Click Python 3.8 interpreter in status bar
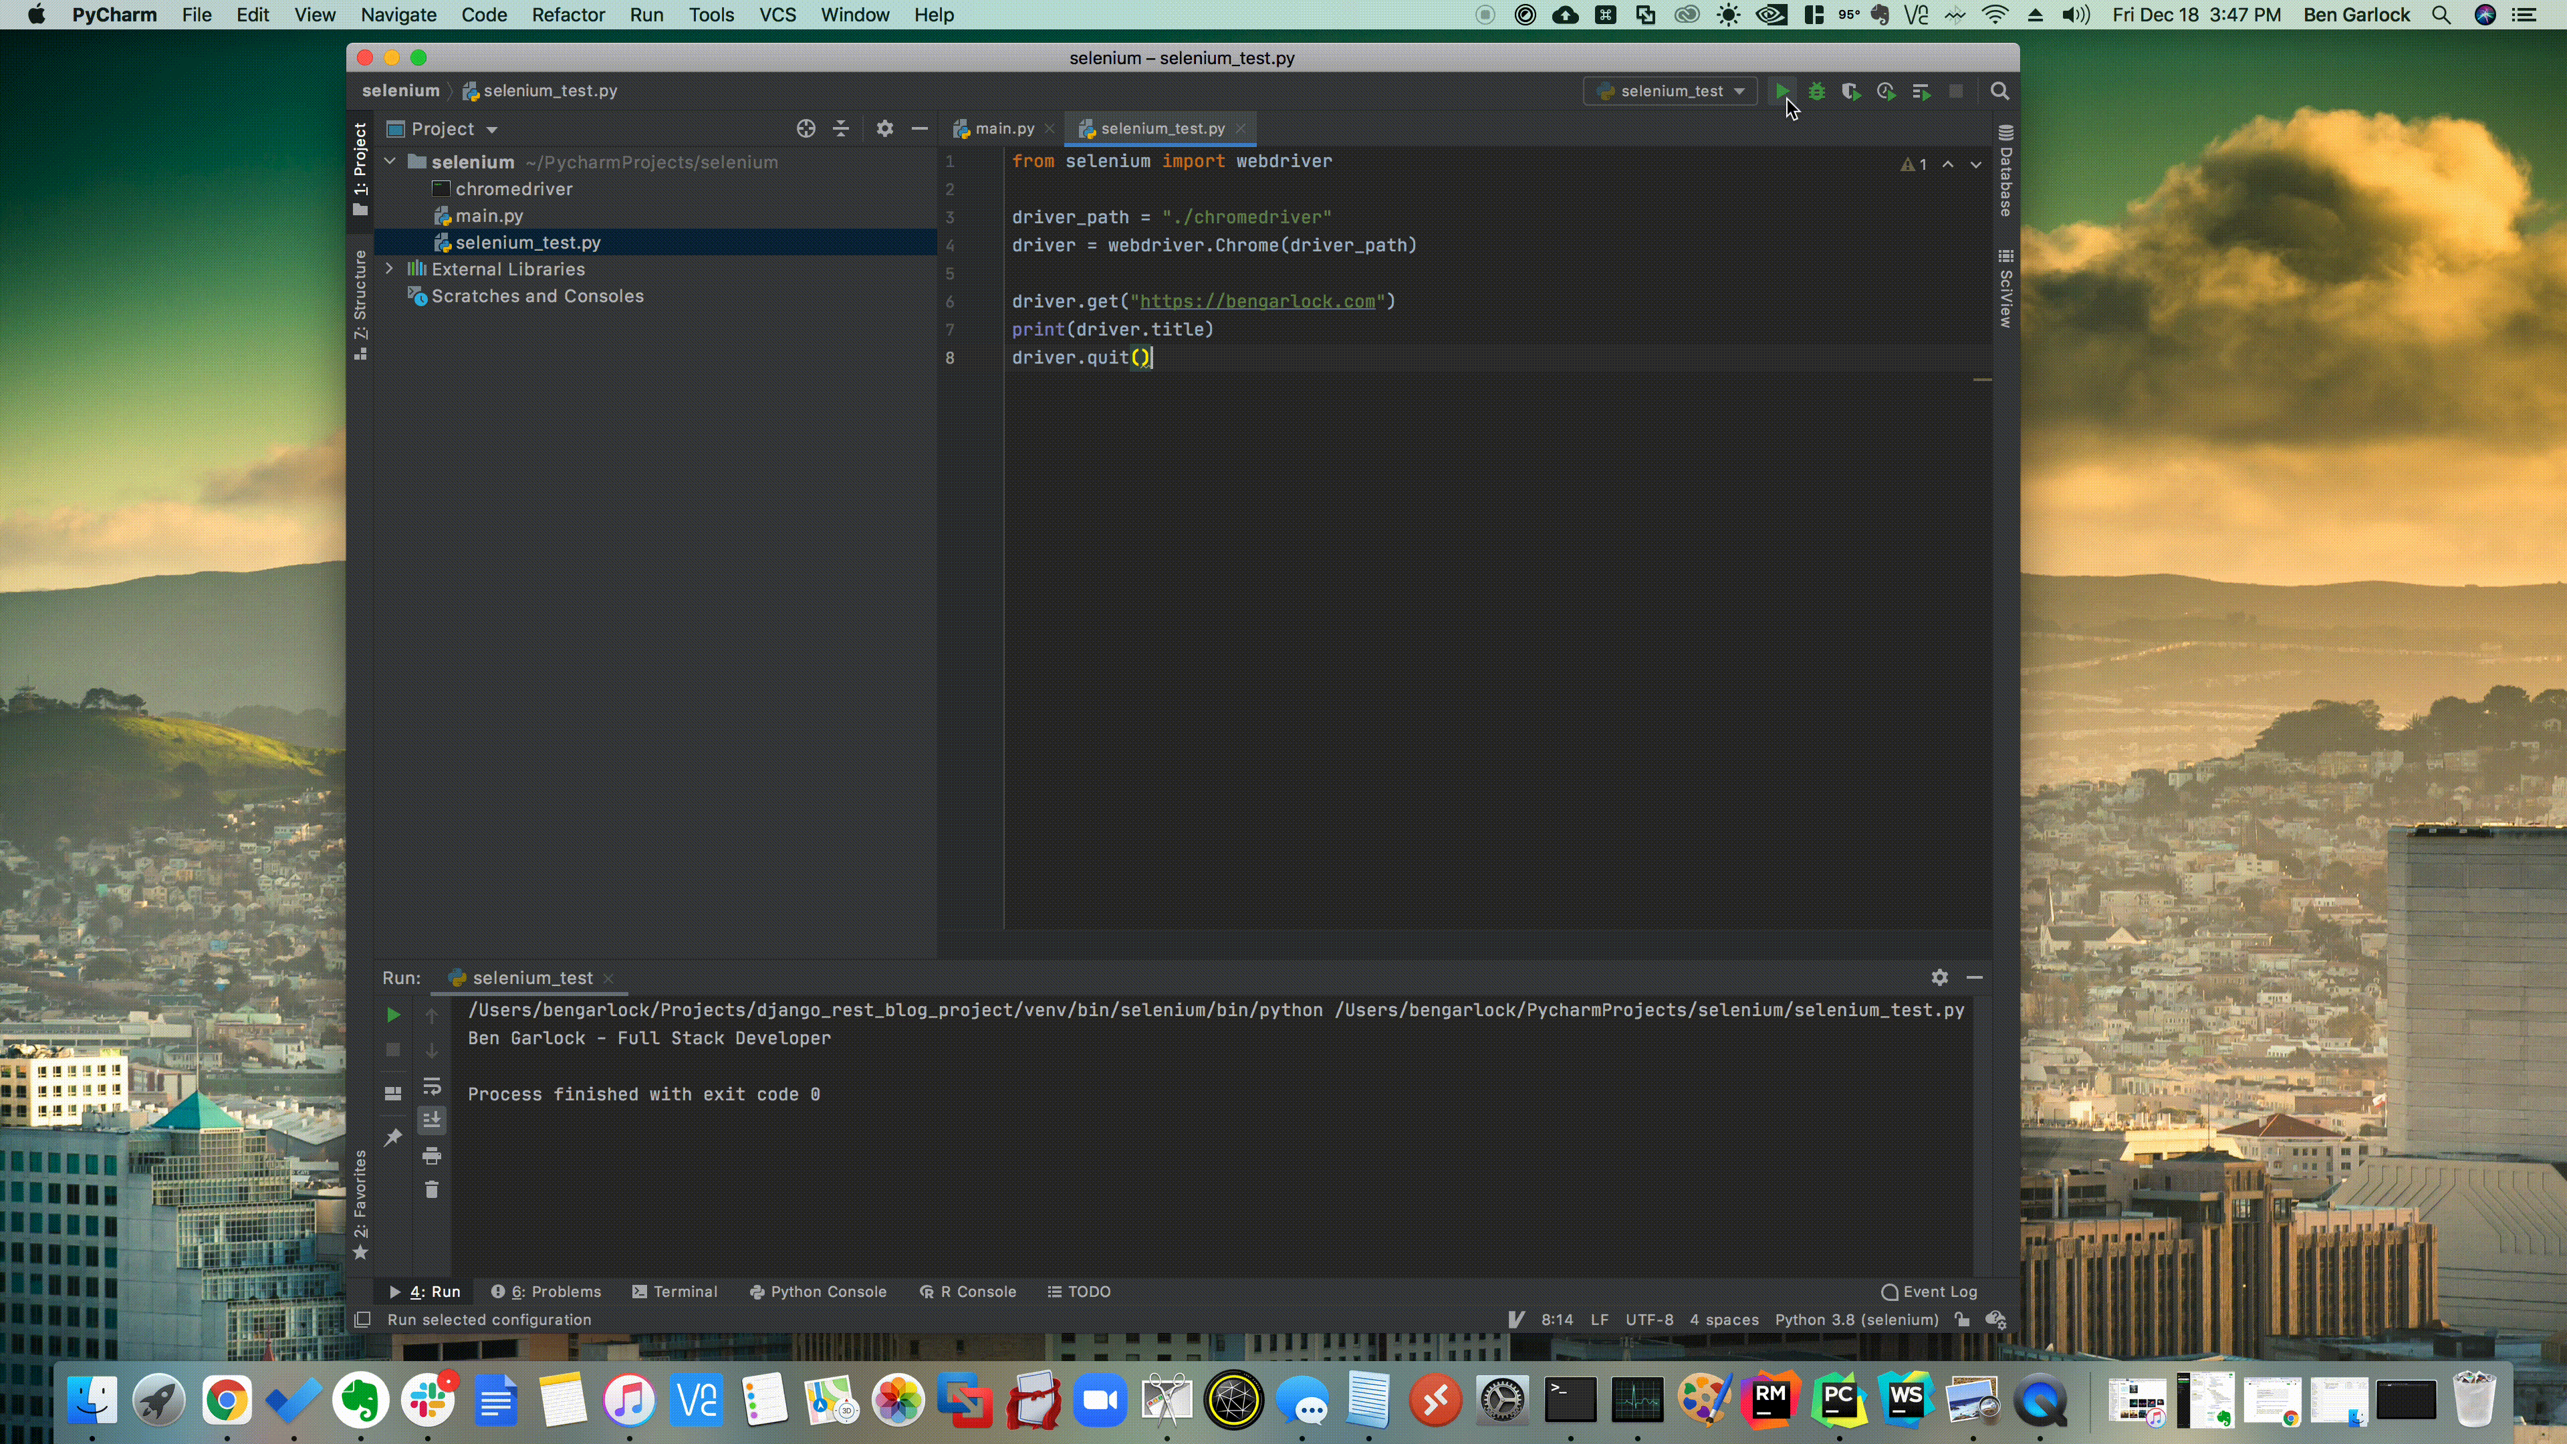2567x1444 pixels. click(x=1856, y=1320)
